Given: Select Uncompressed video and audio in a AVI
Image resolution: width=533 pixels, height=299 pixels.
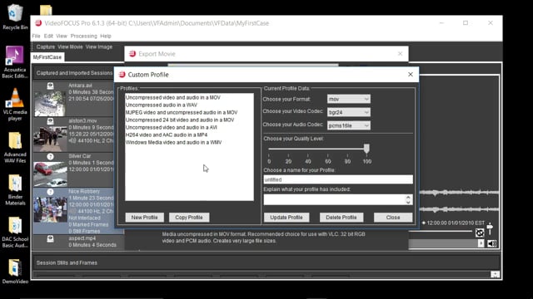Looking at the screenshot, I should tap(172, 127).
